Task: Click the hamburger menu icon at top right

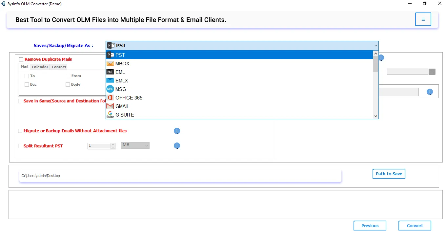Action: (423, 19)
